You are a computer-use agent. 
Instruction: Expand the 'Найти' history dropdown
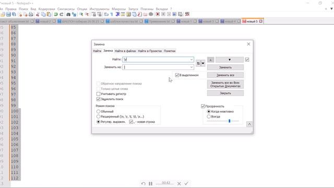tap(192, 60)
